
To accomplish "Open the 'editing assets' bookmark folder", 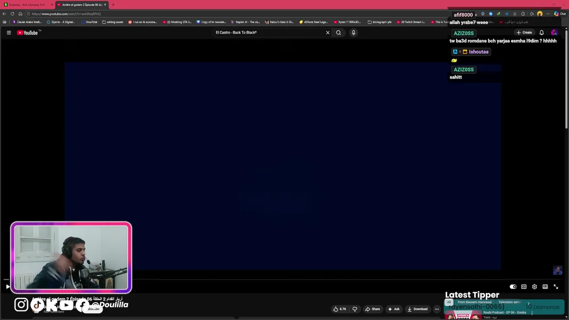I will tap(113, 22).
